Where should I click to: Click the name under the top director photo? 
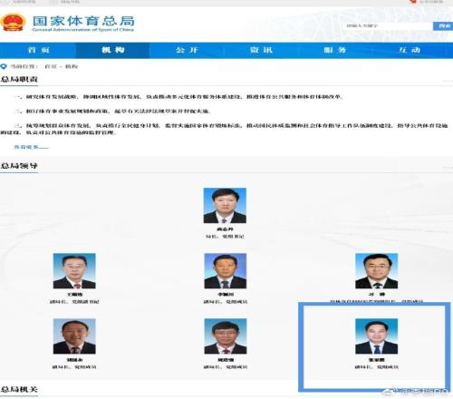pyautogui.click(x=225, y=229)
